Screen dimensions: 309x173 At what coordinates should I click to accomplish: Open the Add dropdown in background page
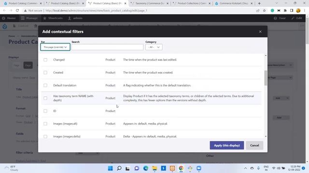(x=281, y=98)
